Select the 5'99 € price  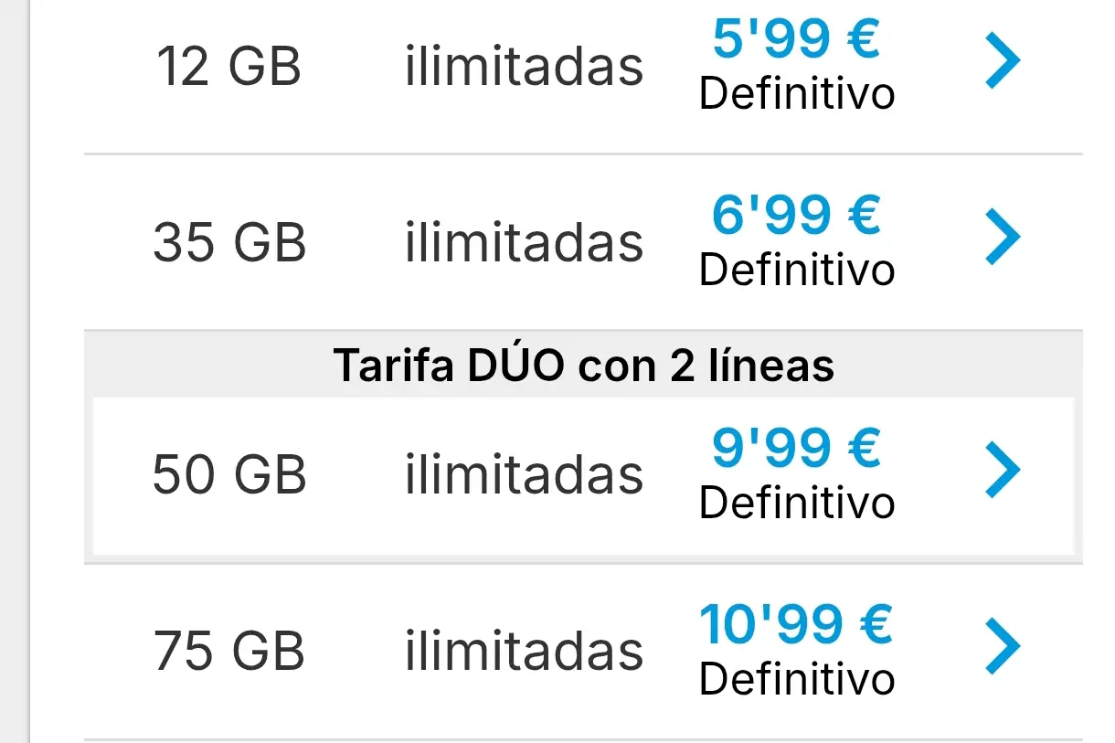796,39
